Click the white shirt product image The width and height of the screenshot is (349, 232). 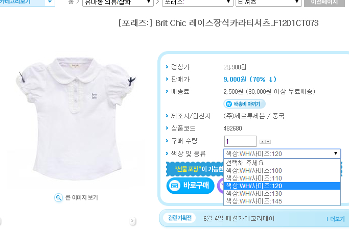pos(76,119)
